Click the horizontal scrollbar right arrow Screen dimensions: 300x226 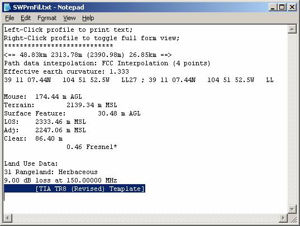(x=283, y=218)
